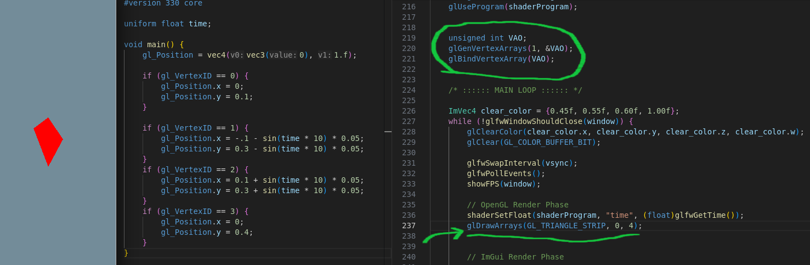Viewport: 810px width, 265px height.
Task: Click 'glUseProgram(shaderProgram);' on line 216
Action: click(513, 7)
